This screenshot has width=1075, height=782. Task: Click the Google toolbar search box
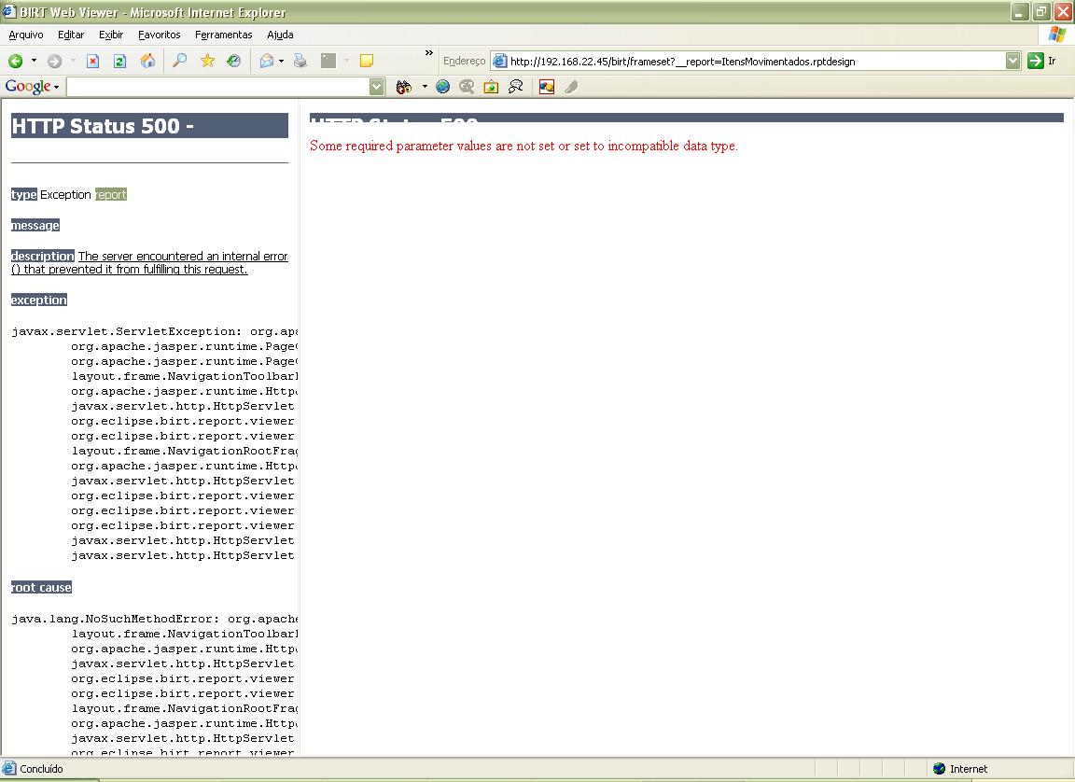(x=218, y=87)
